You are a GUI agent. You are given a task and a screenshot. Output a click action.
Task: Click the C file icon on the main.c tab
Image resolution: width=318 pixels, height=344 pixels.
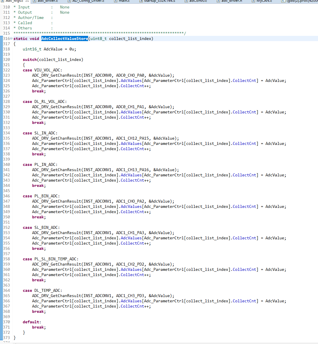point(115,1)
